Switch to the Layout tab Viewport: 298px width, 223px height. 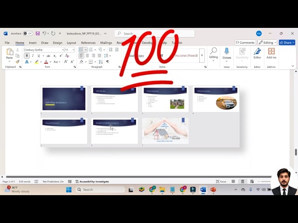click(71, 43)
